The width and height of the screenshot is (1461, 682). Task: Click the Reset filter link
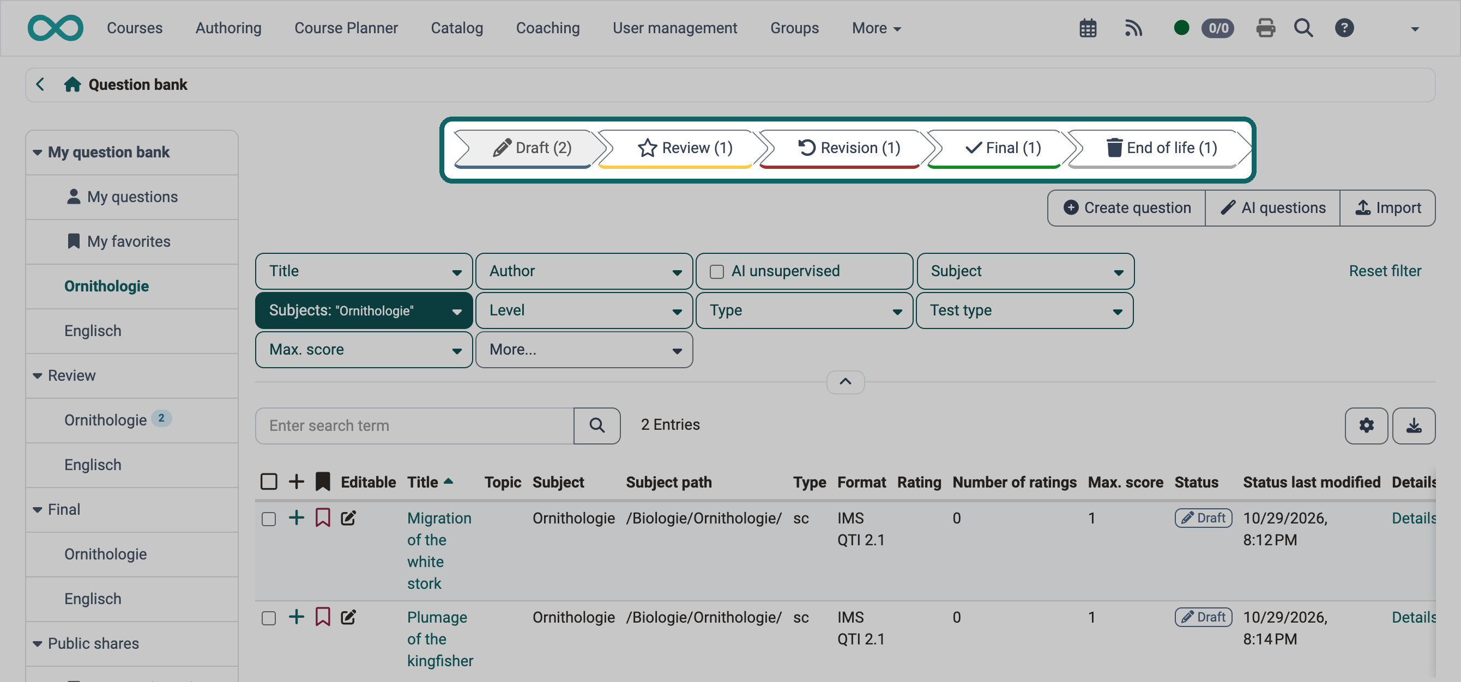[1385, 272]
